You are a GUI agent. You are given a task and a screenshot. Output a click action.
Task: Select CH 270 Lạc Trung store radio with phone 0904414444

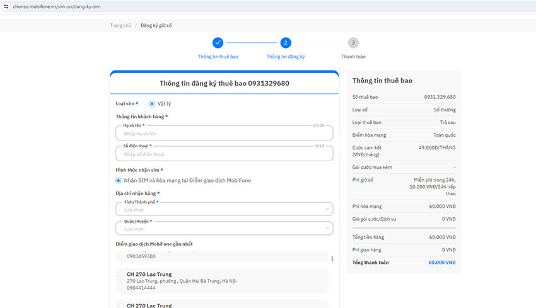(121, 274)
